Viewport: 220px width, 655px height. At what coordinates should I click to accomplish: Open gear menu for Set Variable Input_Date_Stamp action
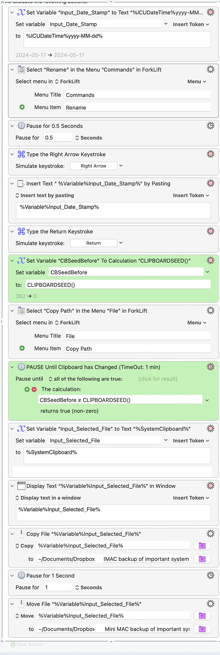tap(211, 12)
